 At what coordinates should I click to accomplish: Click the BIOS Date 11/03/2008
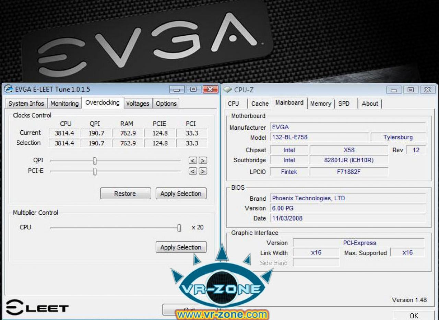coord(348,218)
